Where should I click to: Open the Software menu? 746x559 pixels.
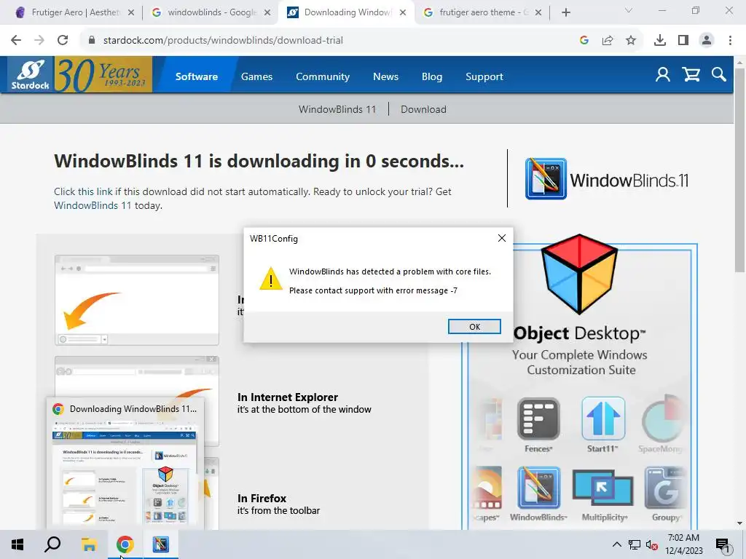click(x=197, y=76)
